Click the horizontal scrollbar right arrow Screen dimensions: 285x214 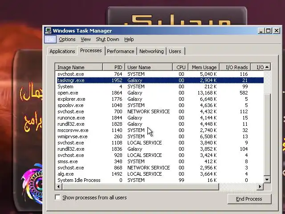click(260, 187)
